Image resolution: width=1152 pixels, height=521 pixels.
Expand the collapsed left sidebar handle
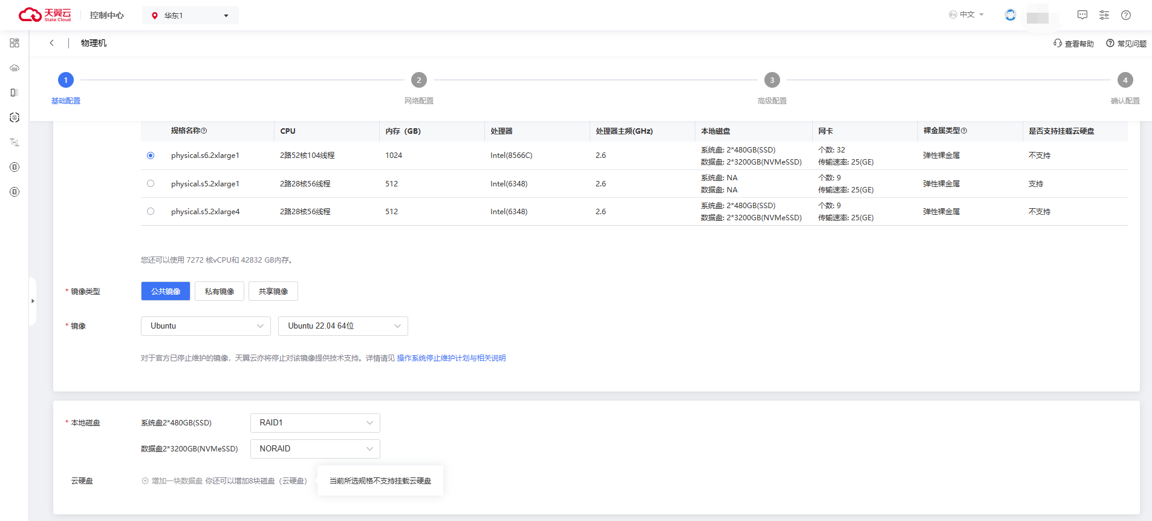point(33,301)
